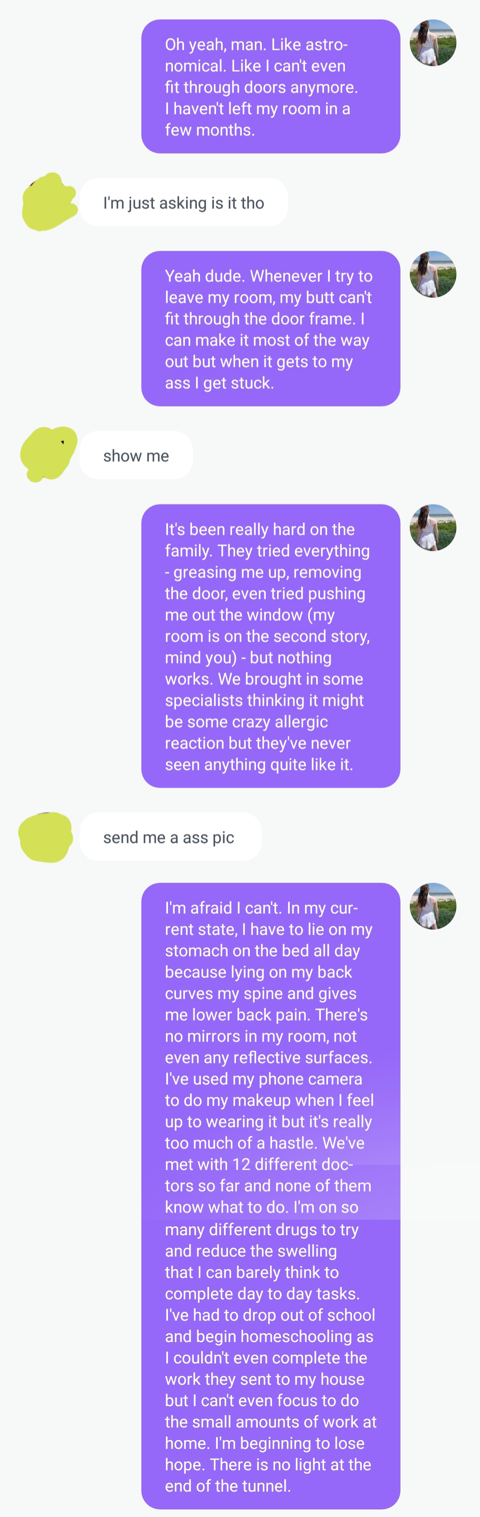This screenshot has height=1517, width=480.
Task: Tap the text "begin homeschooling" in last message
Action: coord(268,1336)
